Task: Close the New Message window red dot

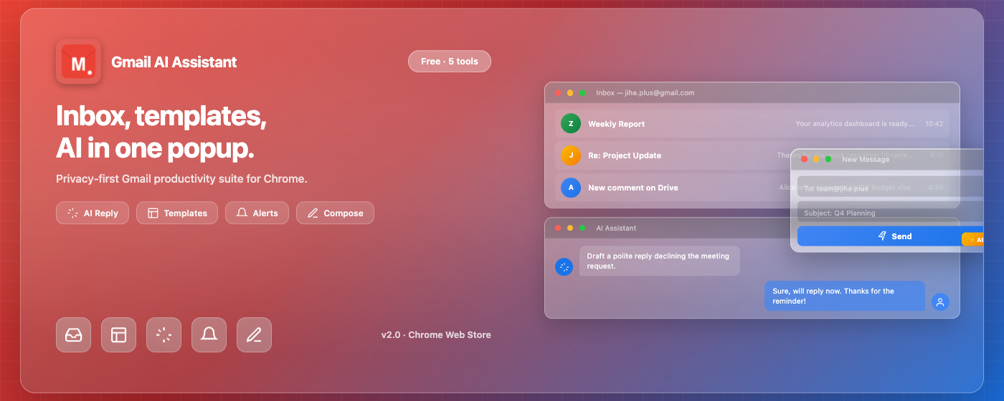Action: point(804,159)
